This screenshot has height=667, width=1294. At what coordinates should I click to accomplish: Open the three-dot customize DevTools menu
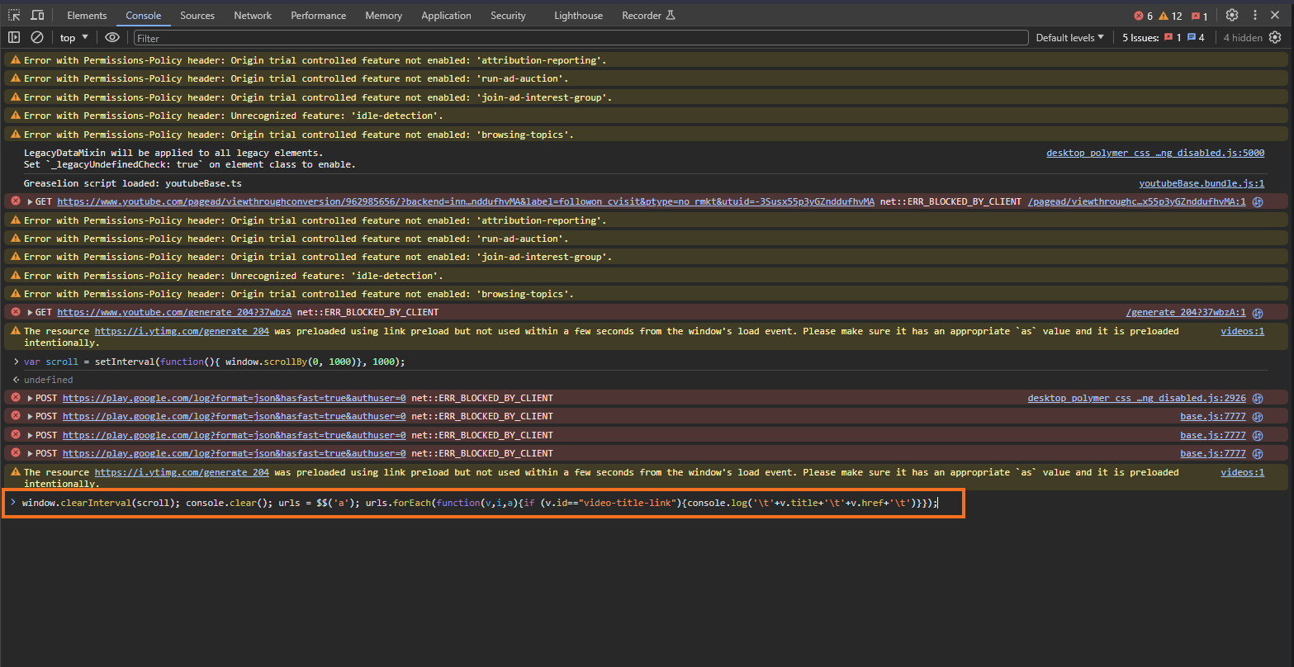pyautogui.click(x=1255, y=15)
